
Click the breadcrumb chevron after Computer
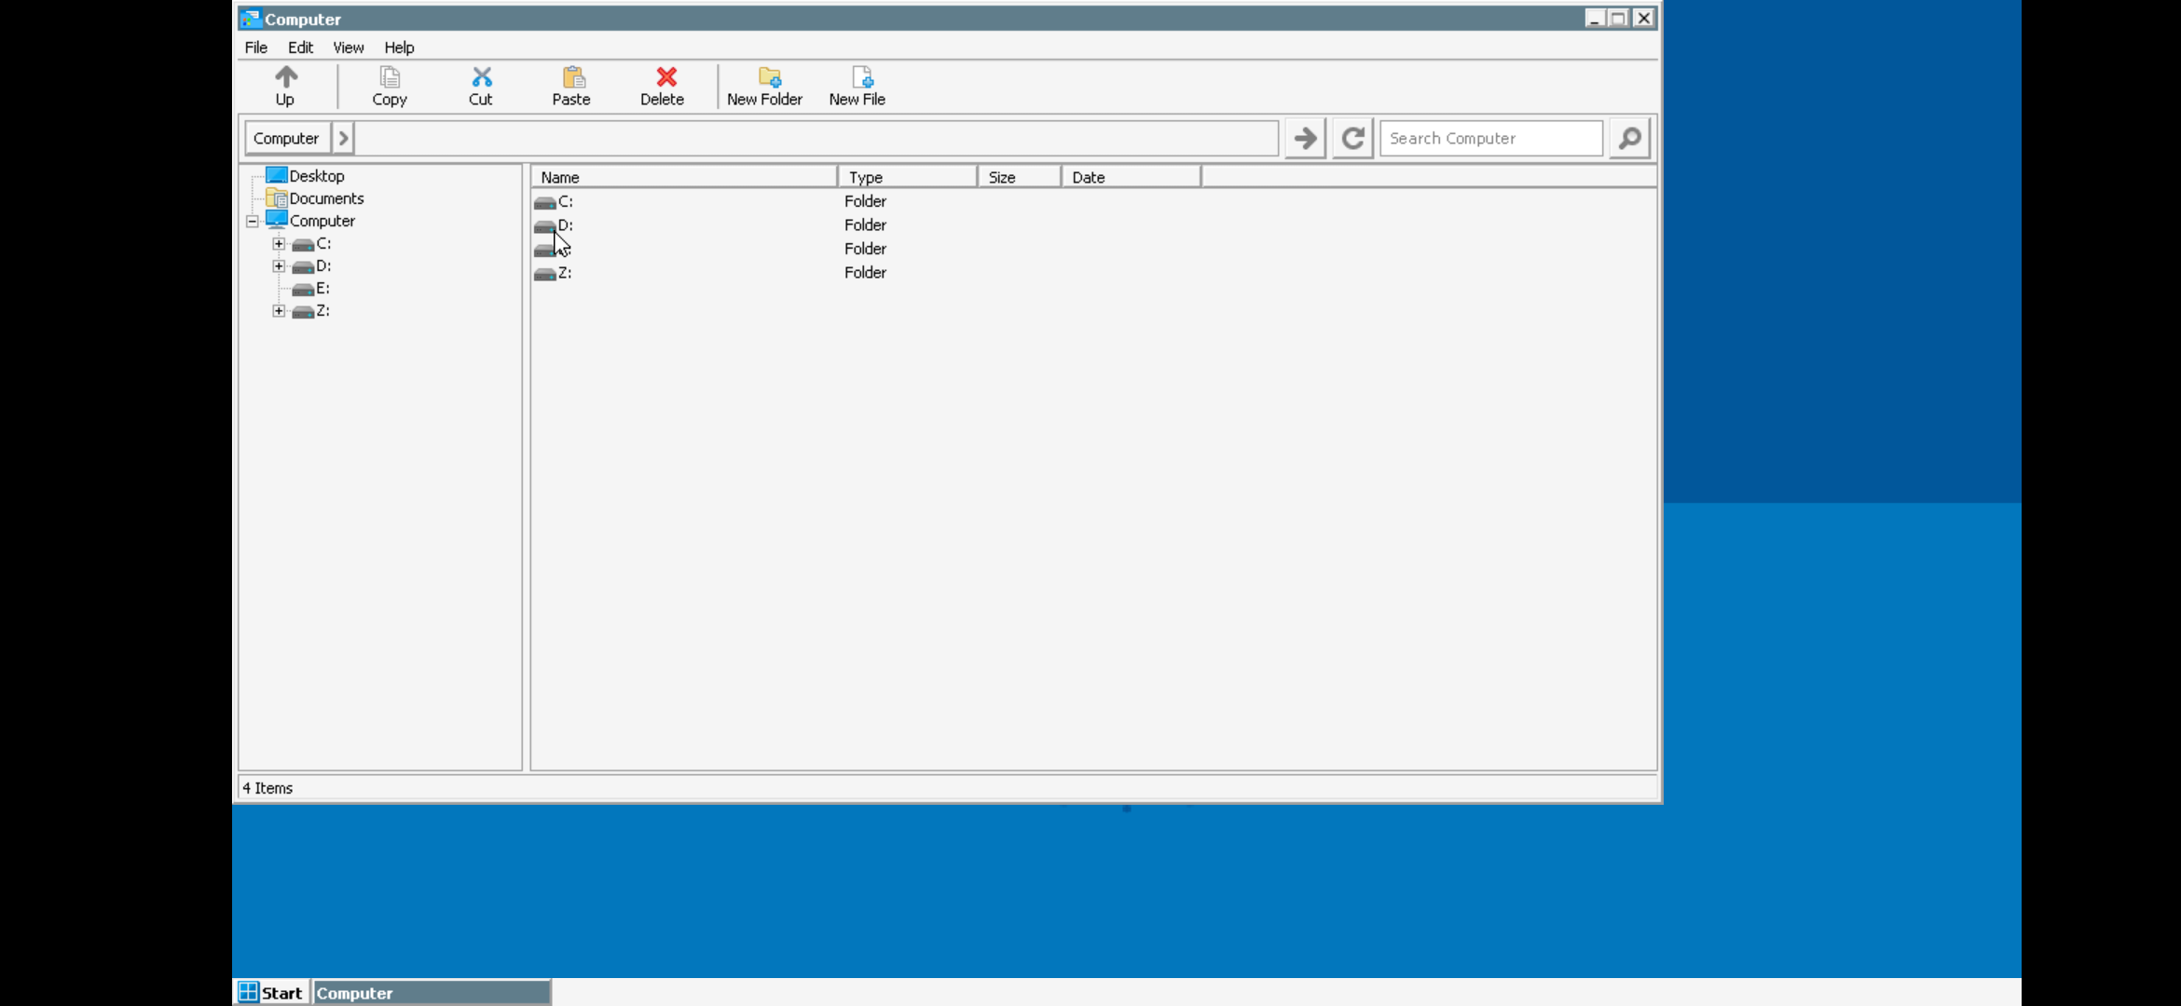343,137
